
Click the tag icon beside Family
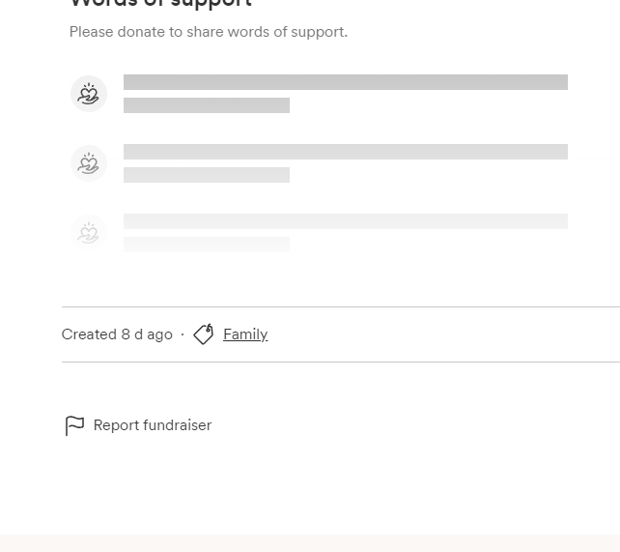(x=204, y=334)
